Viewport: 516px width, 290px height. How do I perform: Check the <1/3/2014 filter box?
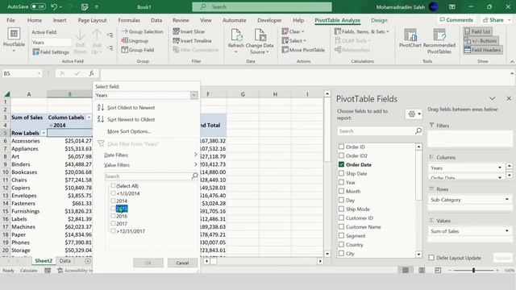click(x=113, y=193)
